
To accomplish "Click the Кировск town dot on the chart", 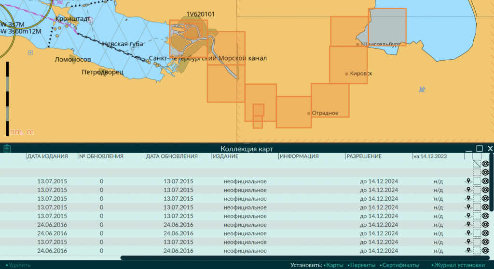I will [346, 74].
